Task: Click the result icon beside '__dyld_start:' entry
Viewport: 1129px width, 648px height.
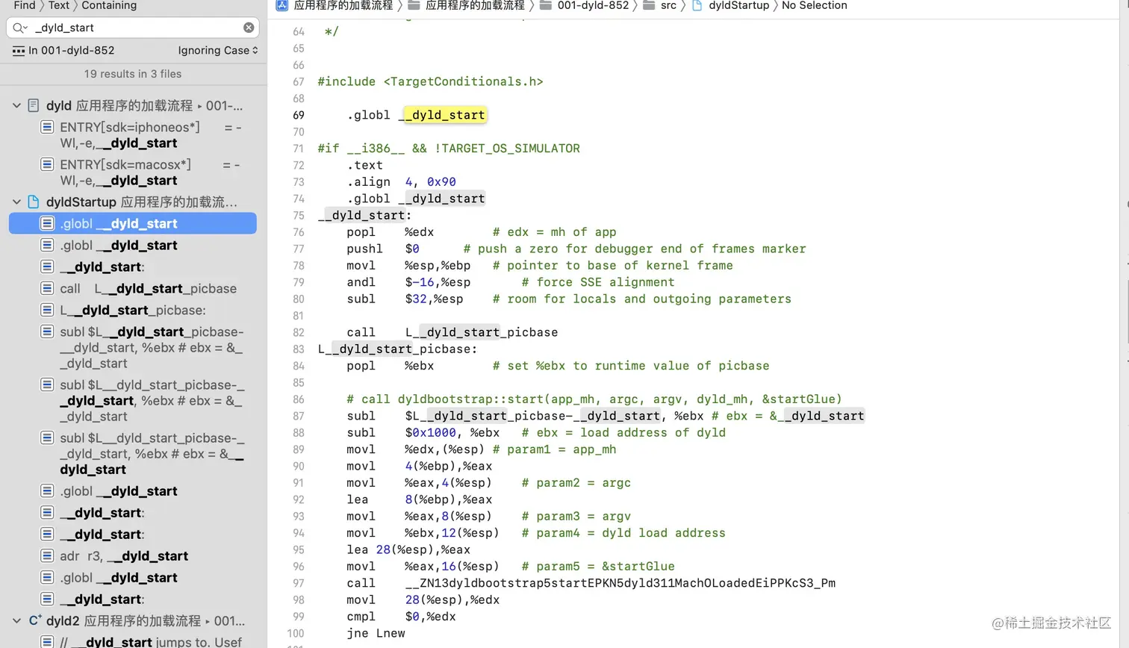Action: (47, 267)
